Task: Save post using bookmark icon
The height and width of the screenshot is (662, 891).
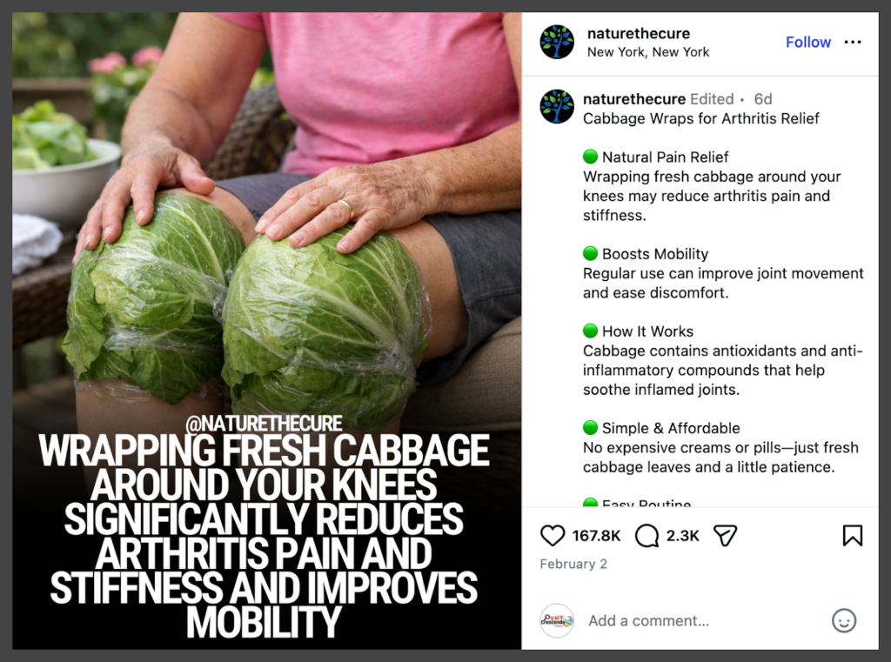Action: coord(853,535)
